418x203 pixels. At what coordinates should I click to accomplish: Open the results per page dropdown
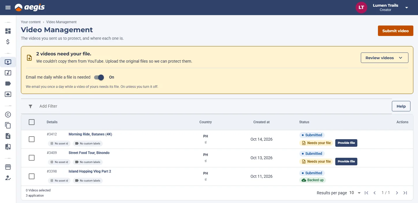pyautogui.click(x=355, y=193)
